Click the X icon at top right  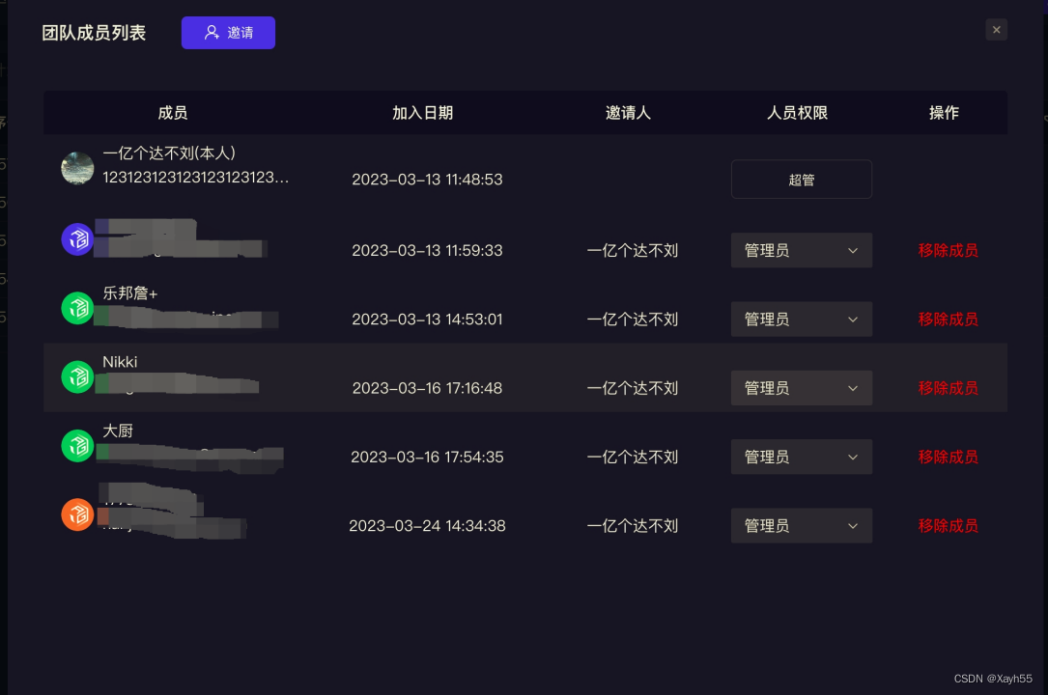996,30
